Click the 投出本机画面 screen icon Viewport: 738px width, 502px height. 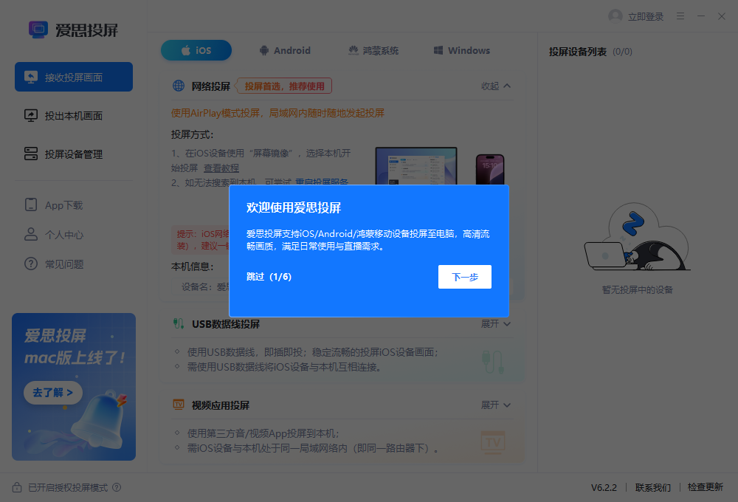click(31, 115)
